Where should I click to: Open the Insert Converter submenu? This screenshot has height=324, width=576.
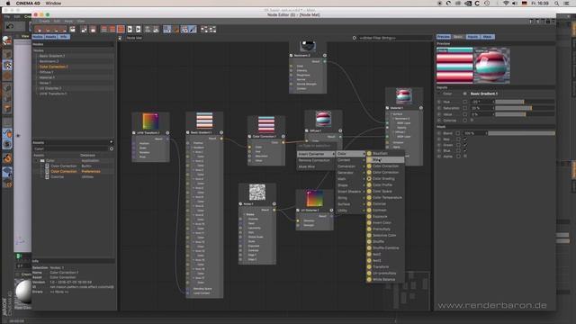click(x=316, y=154)
